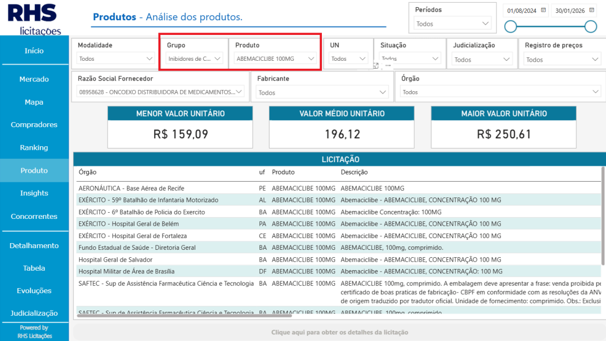Click the PE state cell
Screen dimensions: 606x341
[x=262, y=189]
